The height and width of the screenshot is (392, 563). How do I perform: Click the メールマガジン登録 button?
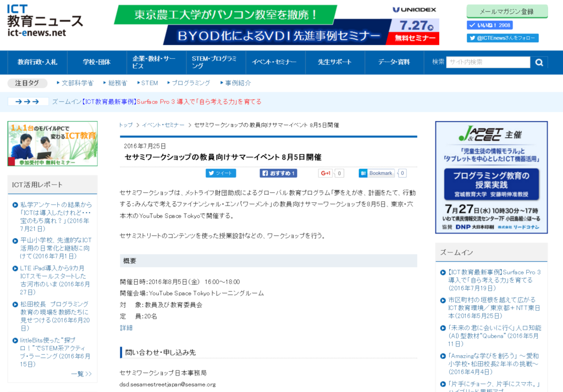pyautogui.click(x=507, y=12)
